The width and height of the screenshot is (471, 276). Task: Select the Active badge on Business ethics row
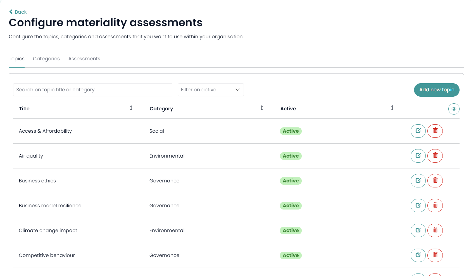291,181
